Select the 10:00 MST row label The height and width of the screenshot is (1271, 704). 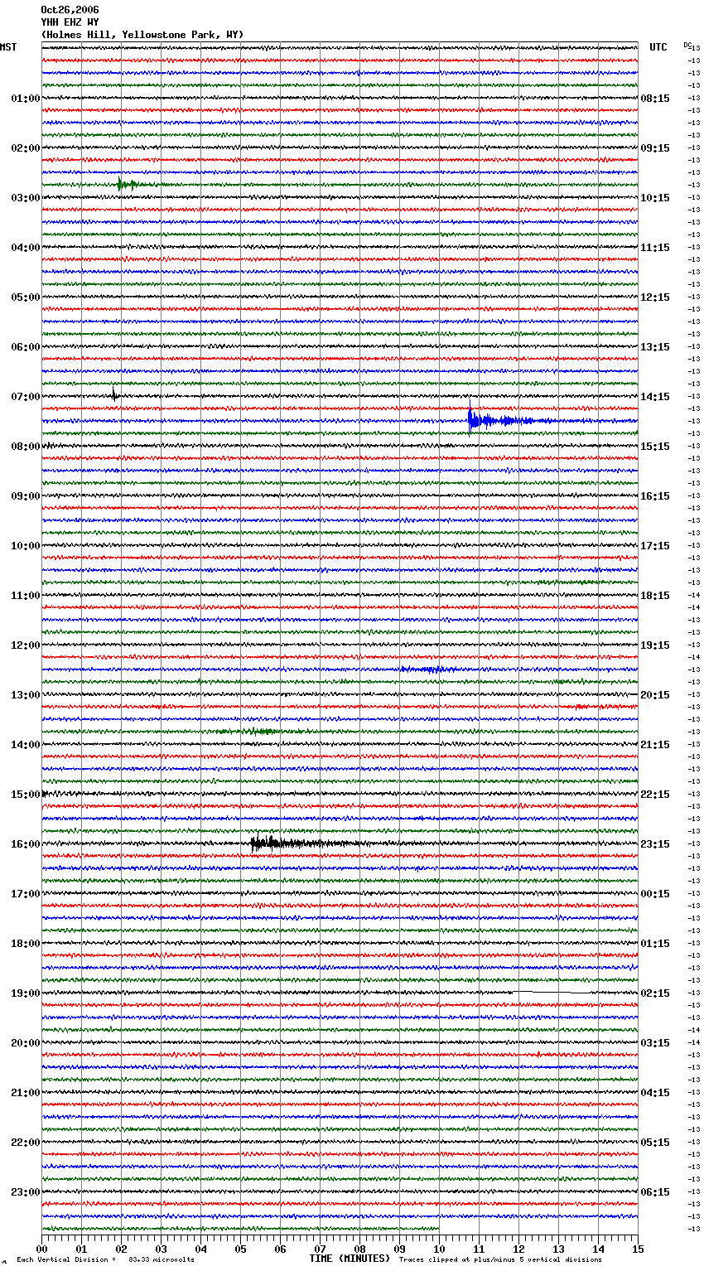26,546
